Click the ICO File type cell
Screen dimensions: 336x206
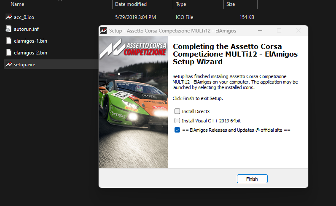point(184,17)
